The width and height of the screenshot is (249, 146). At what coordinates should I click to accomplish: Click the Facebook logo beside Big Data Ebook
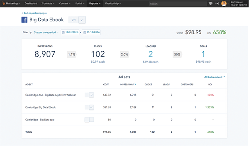tap(24, 20)
